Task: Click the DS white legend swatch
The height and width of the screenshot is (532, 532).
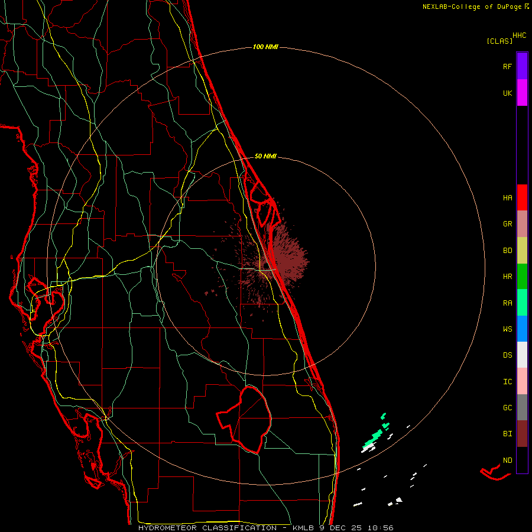Action: point(522,355)
